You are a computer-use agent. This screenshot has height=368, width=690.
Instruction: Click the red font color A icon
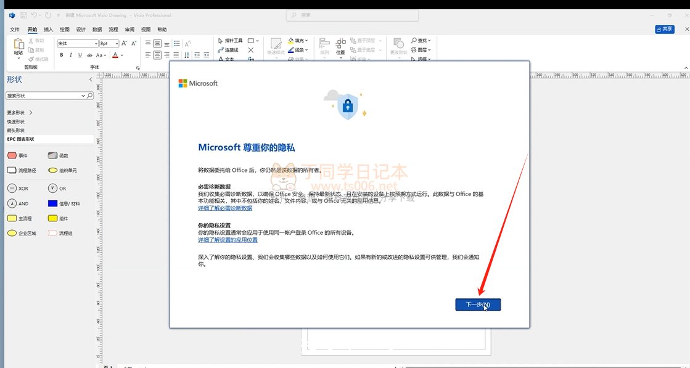pyautogui.click(x=115, y=55)
